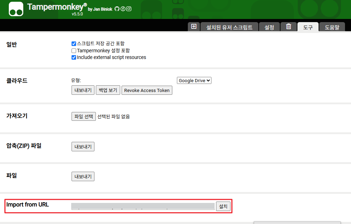
Task: Click 내보내기 in the 압축(ZIP) 파일 section
Action: click(83, 146)
